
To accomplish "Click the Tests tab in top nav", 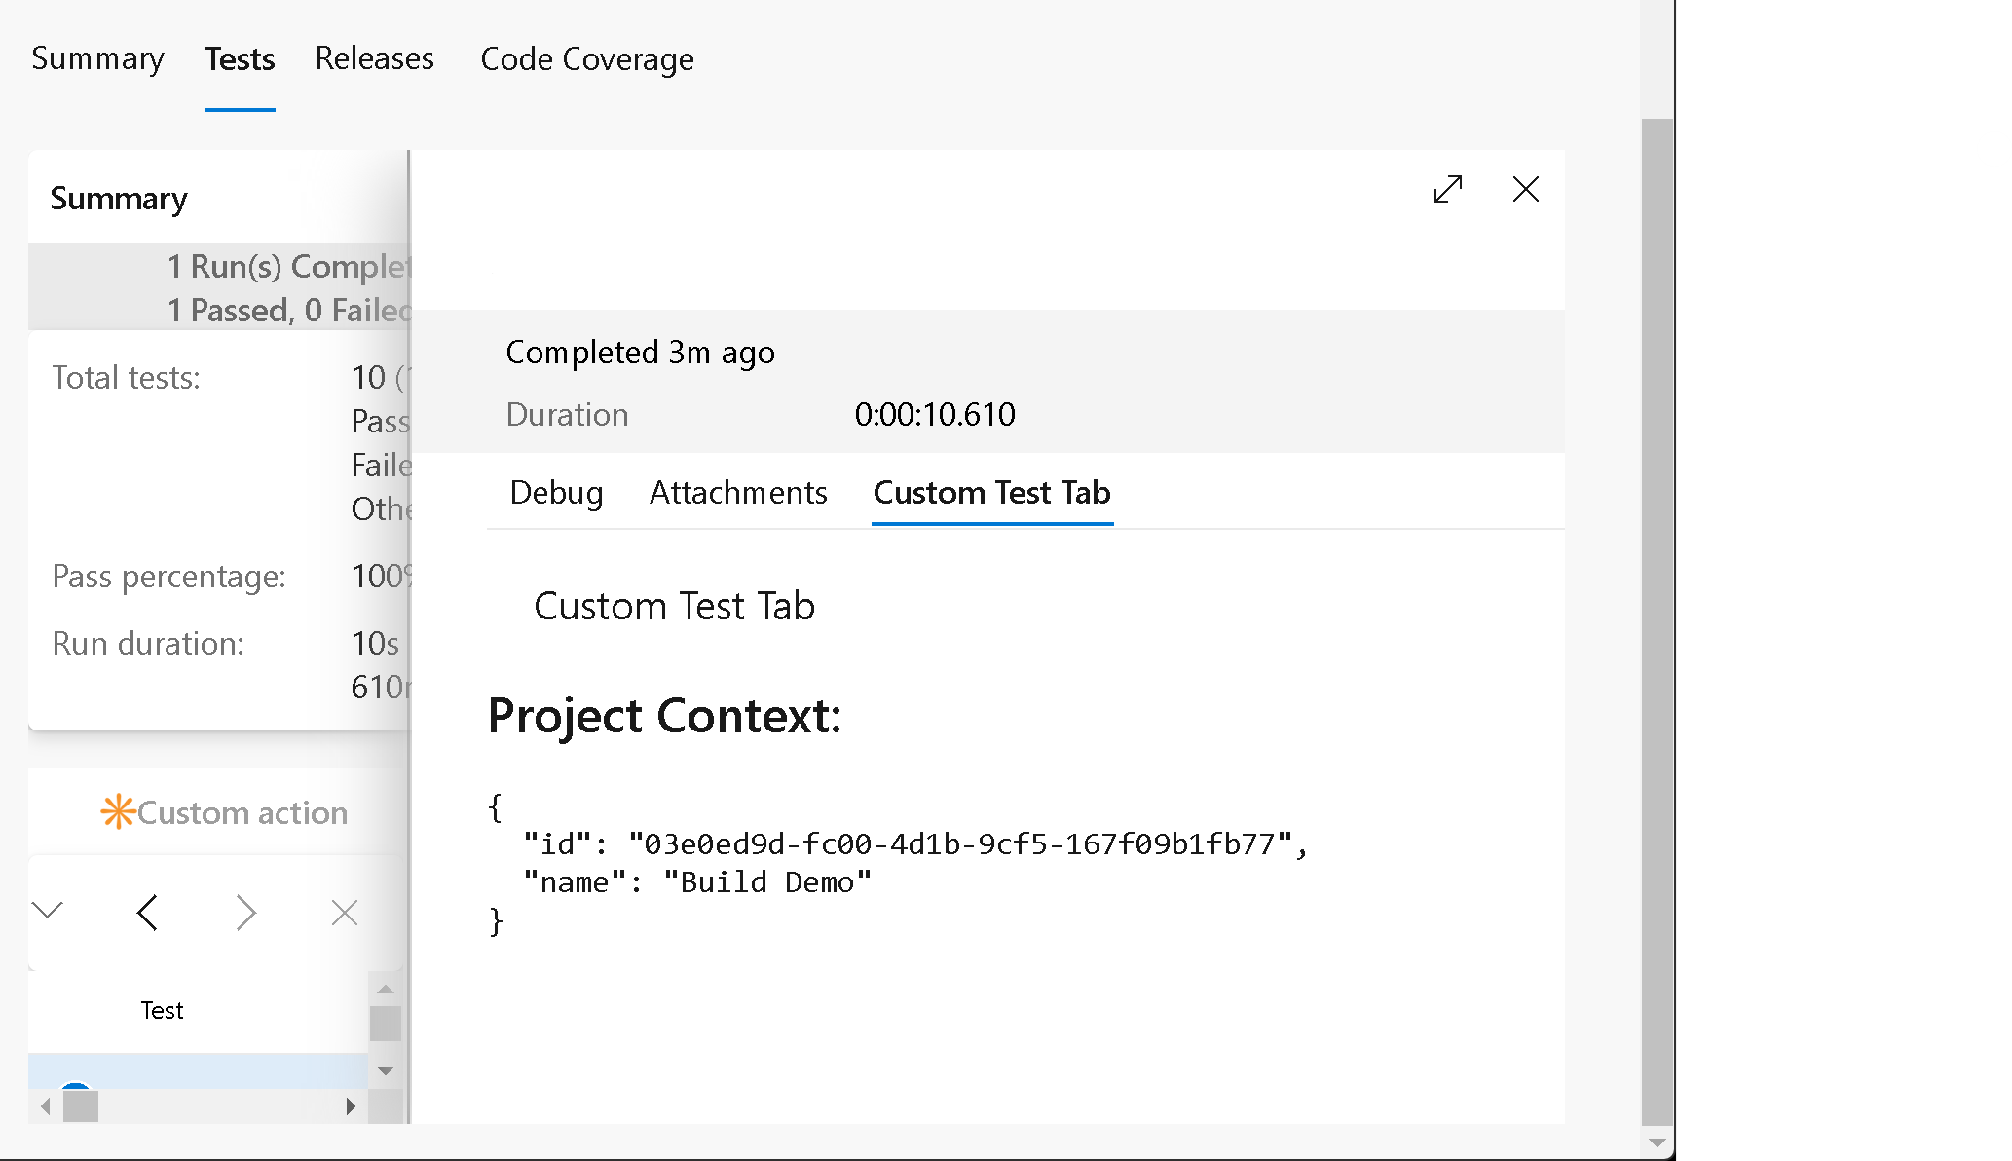I will [241, 59].
